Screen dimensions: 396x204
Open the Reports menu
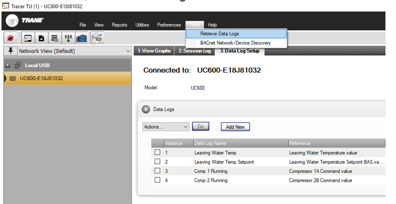120,25
